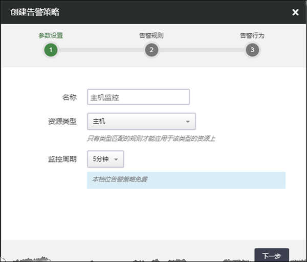Click the step 1 green circle
Image resolution: width=307 pixels, height=262 pixels.
pos(51,50)
